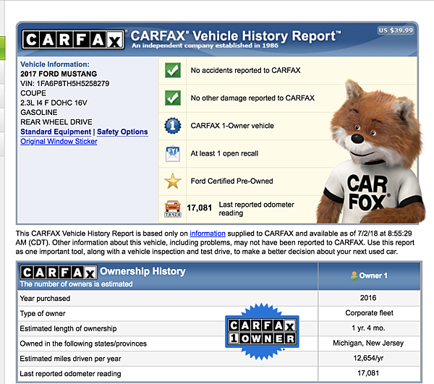The height and width of the screenshot is (384, 434).
Task: Click the '12,654/yr' value
Action: point(368,358)
